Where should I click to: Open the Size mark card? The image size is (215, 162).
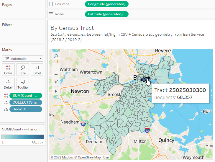click(23, 70)
